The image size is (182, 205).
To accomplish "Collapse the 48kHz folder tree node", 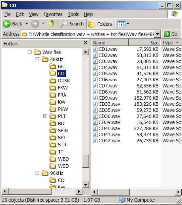I will pos(37,59).
